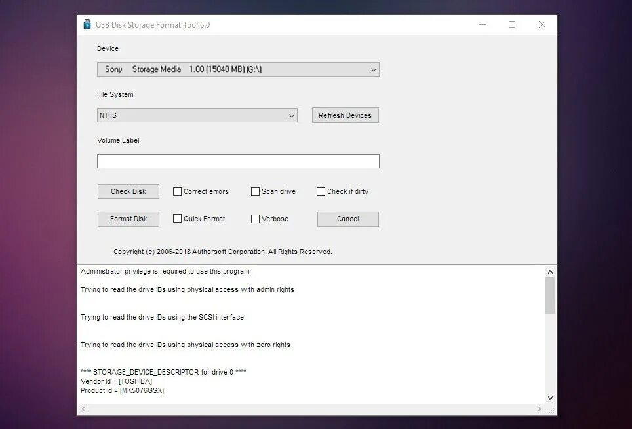Click 'physical access with admin rights' log line
This screenshot has height=429, width=632.
pyautogui.click(x=187, y=289)
